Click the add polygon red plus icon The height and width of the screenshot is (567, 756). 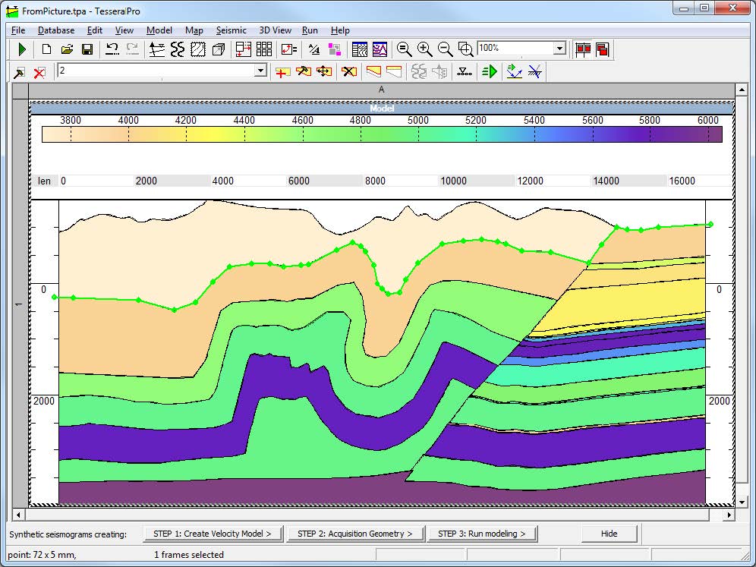(x=282, y=71)
